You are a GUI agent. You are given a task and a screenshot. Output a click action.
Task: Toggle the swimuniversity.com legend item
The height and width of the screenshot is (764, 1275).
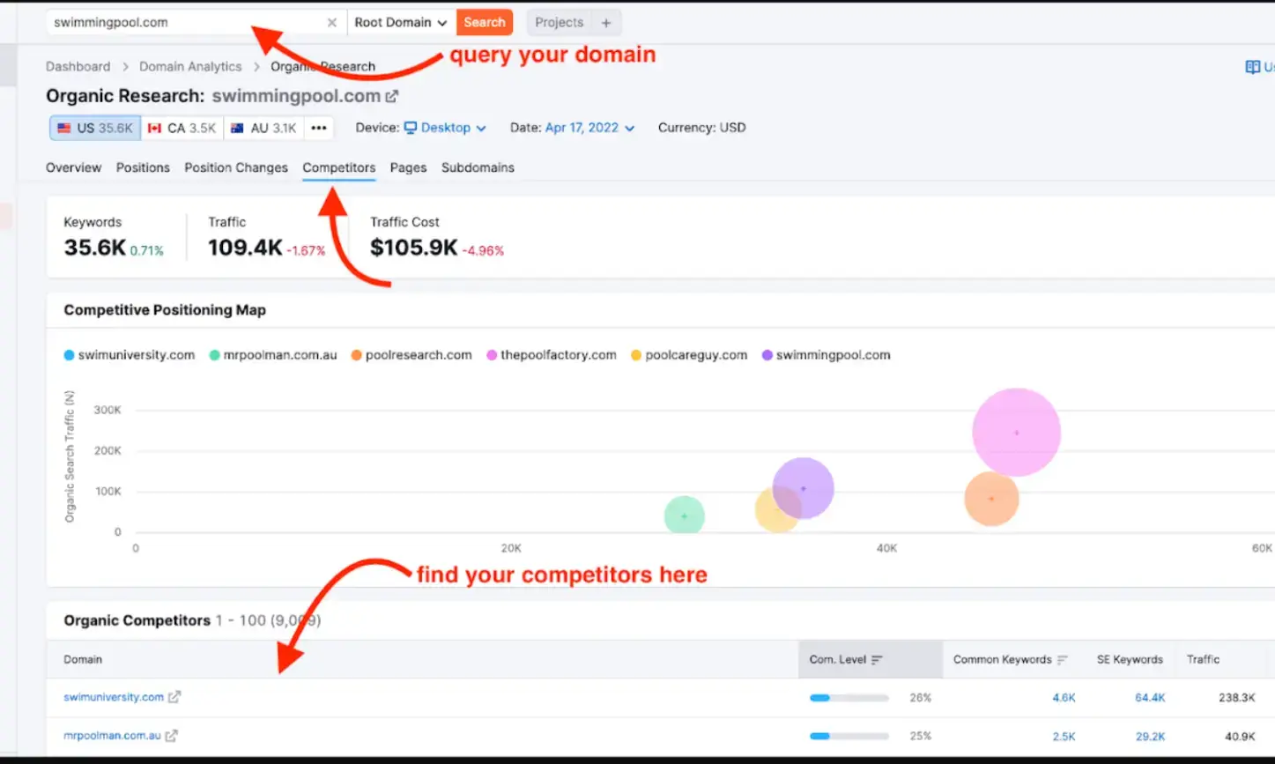coord(129,354)
